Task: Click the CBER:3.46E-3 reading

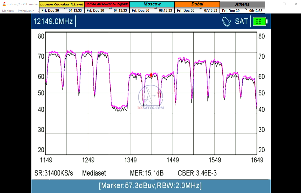Action: (x=197, y=173)
